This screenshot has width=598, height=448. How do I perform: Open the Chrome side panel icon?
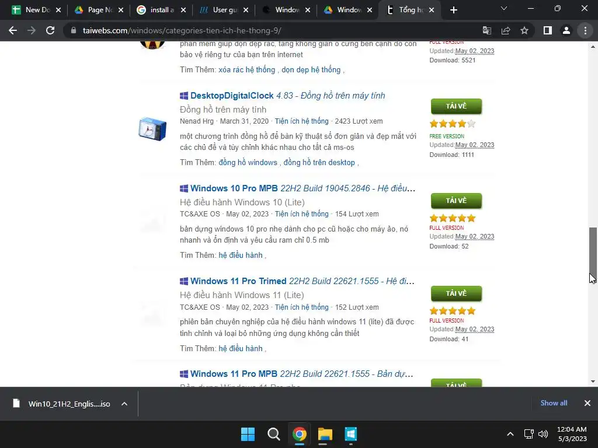point(548,30)
